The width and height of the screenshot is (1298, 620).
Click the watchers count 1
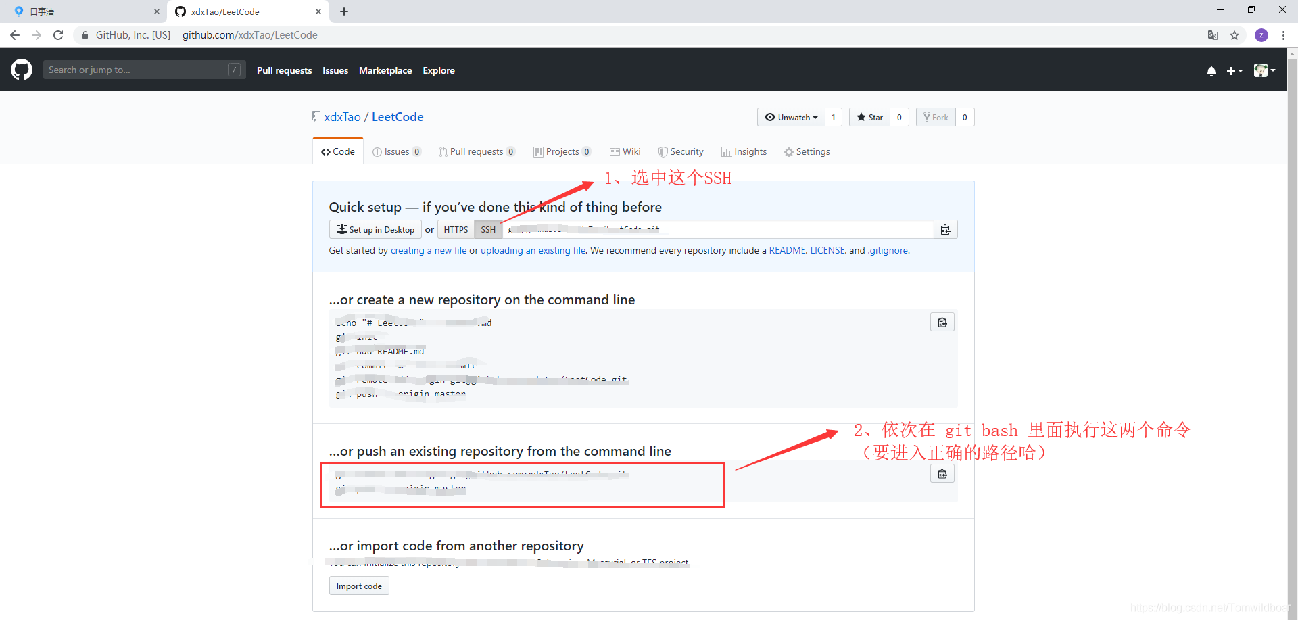click(834, 117)
